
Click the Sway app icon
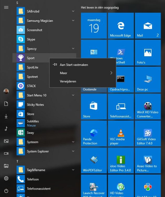(x=21, y=133)
